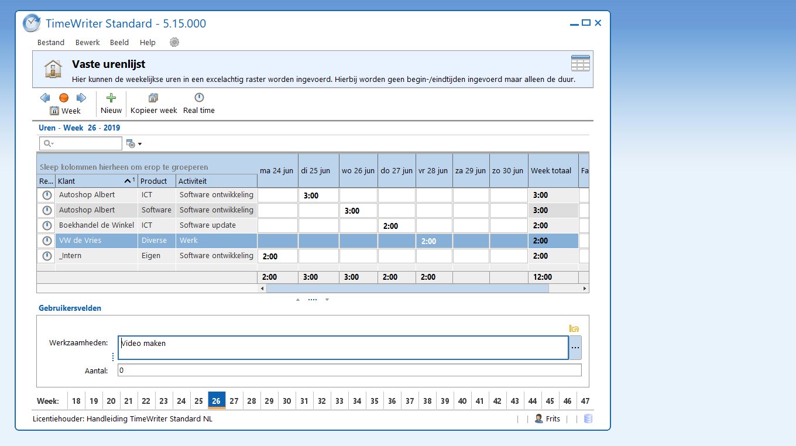The height and width of the screenshot is (446, 796).
Task: Click the 3:00 cell on di 25 jun
Action: coord(318,195)
